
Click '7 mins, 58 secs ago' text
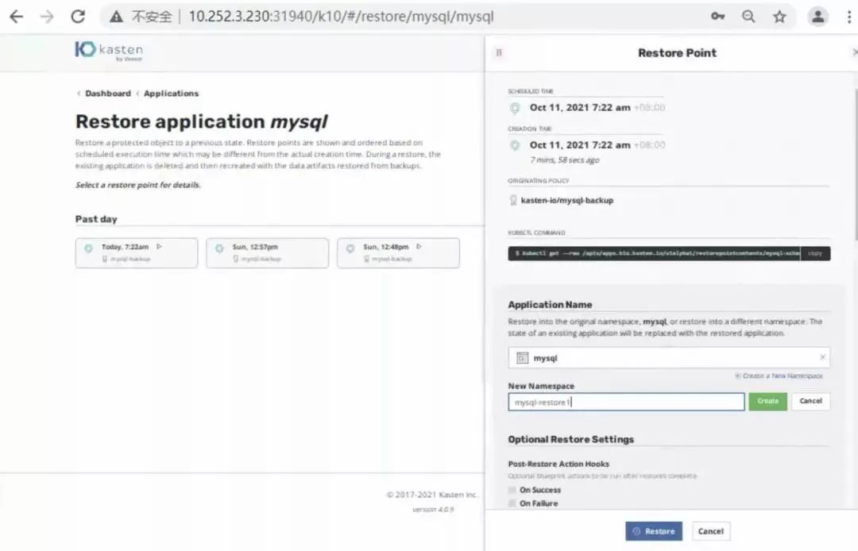point(565,160)
